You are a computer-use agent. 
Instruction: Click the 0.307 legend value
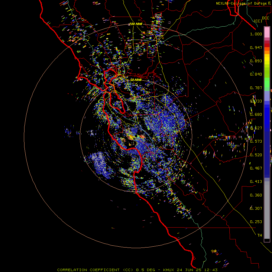256,208
